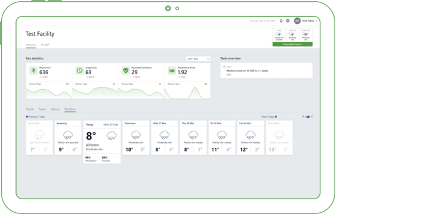Viewport: 428px width, 214px height.
Task: Click the 12° high on Sat 30 Mar
Action: [244, 150]
